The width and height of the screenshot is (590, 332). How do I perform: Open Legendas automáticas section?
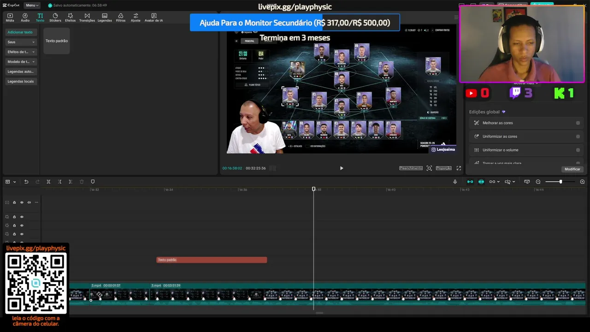tap(21, 71)
